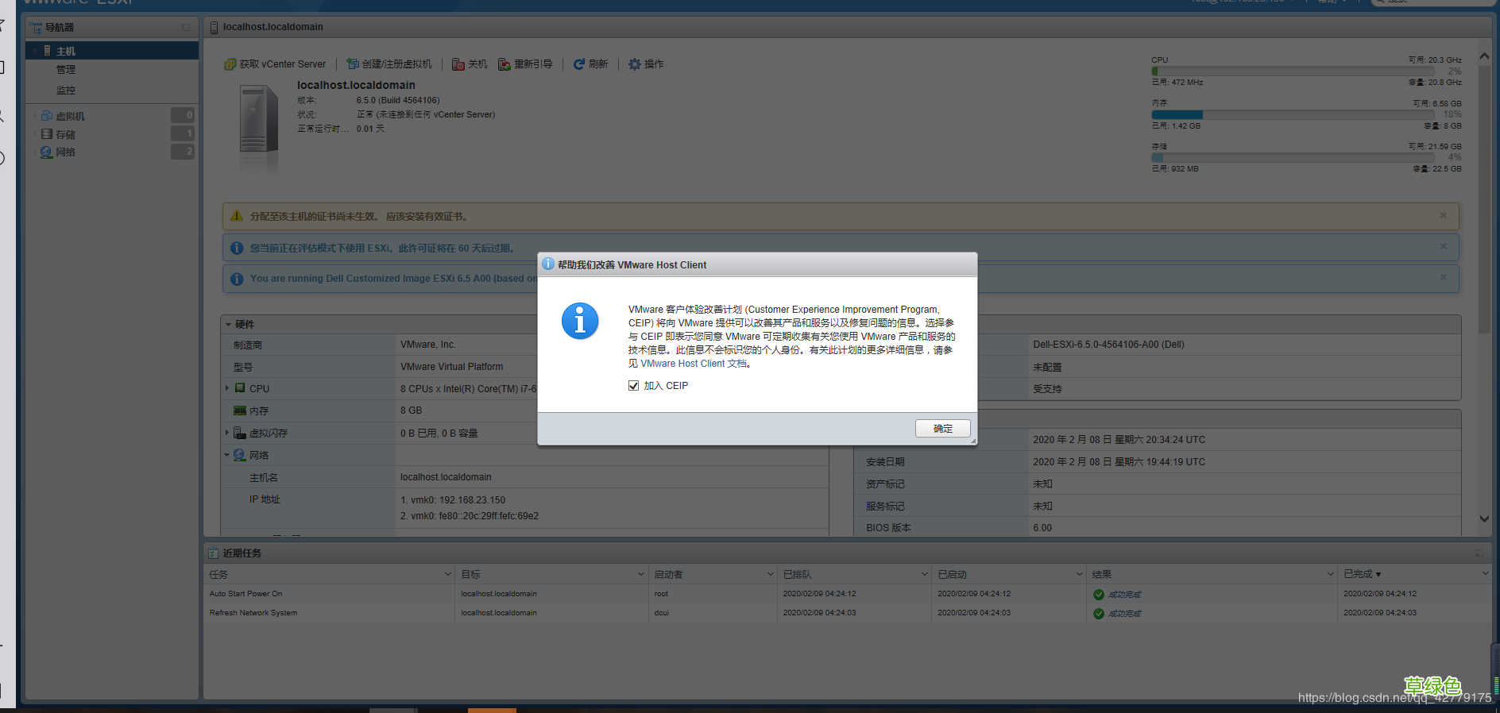
Task: Select 主机 in the navigator
Action: (112, 51)
